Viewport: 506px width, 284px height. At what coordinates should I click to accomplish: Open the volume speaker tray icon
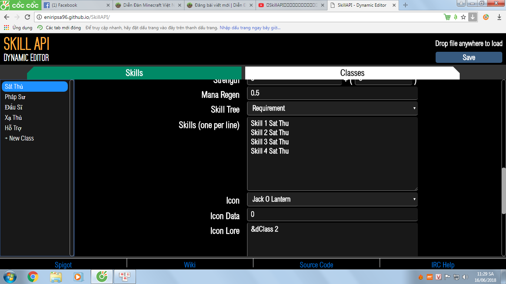(465, 277)
